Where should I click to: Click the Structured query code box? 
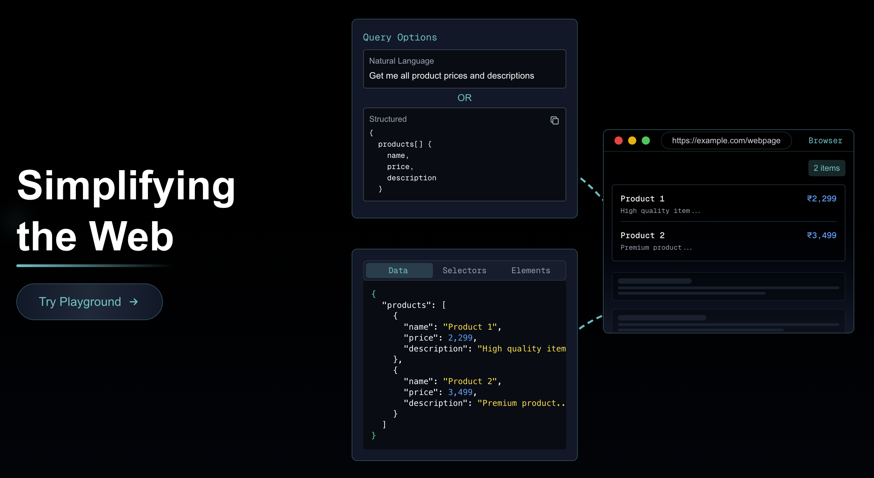(464, 160)
